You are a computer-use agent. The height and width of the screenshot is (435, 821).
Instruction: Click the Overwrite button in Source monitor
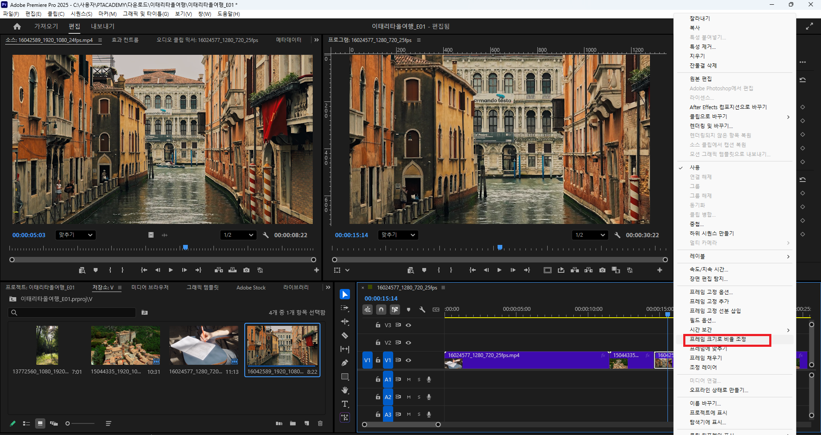point(233,270)
